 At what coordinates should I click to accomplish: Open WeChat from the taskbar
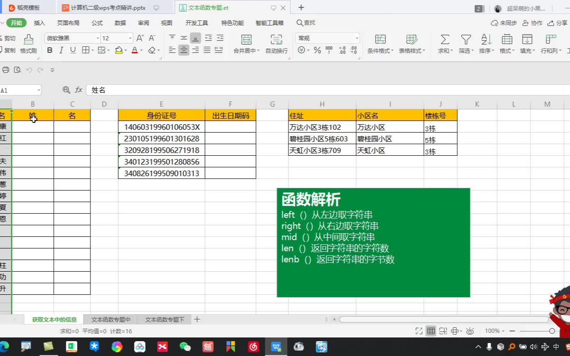pyautogui.click(x=185, y=346)
